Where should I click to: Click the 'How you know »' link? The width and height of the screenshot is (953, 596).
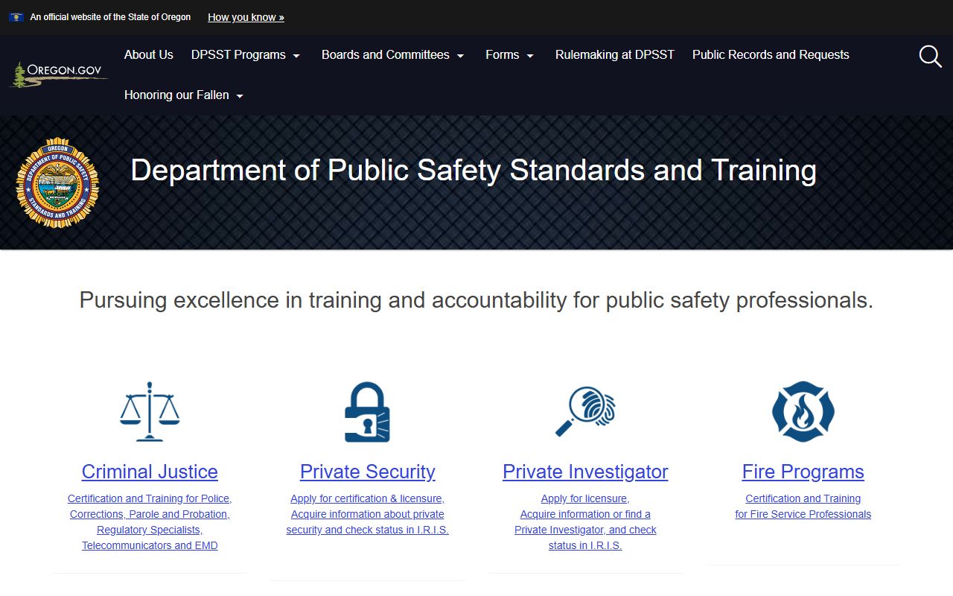tap(246, 17)
